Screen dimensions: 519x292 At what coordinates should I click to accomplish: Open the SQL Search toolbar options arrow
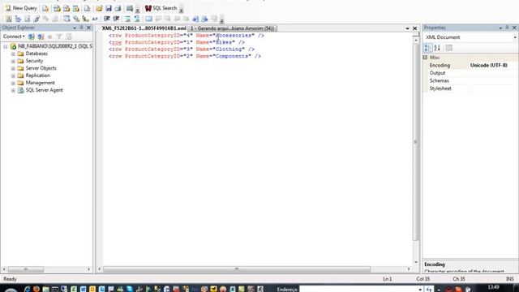pyautogui.click(x=181, y=11)
